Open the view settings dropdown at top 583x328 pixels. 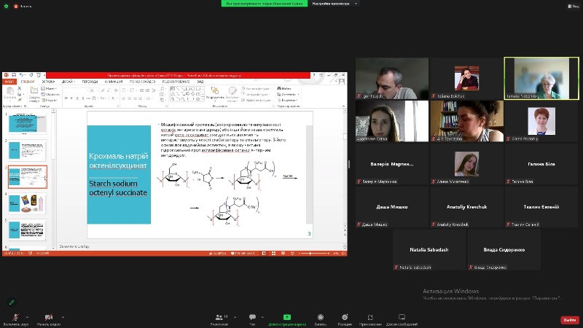[335, 4]
